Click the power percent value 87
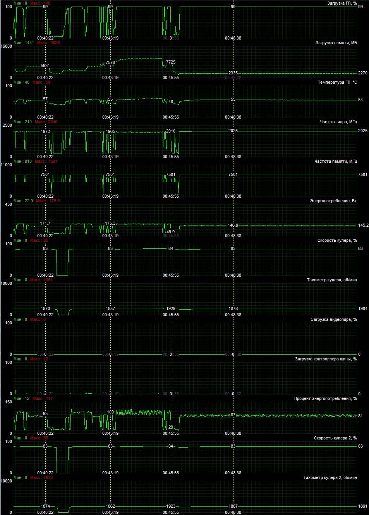Screen dimensions: 369x515 [x=233, y=415]
